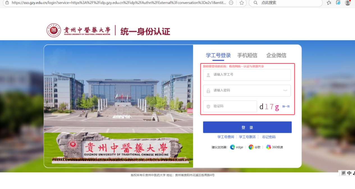
Task: Switch to the 企业微信 login tab
Action: (x=276, y=55)
